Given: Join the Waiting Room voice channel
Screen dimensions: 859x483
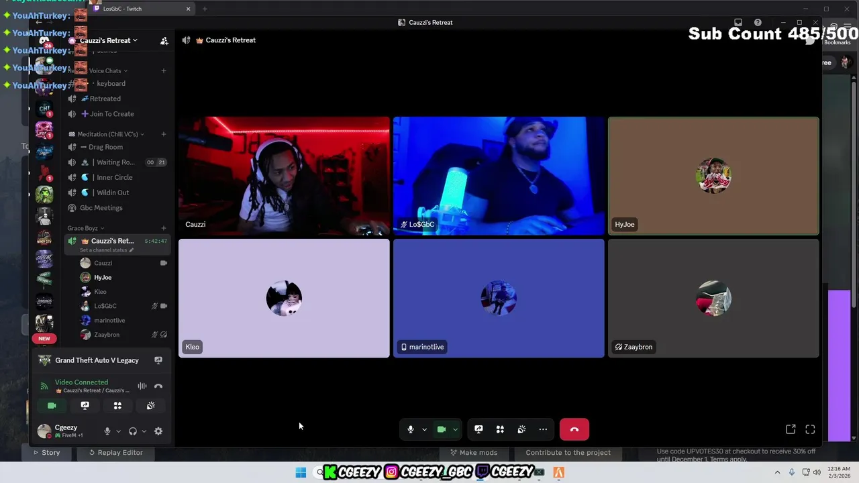Looking at the screenshot, I should [x=117, y=162].
